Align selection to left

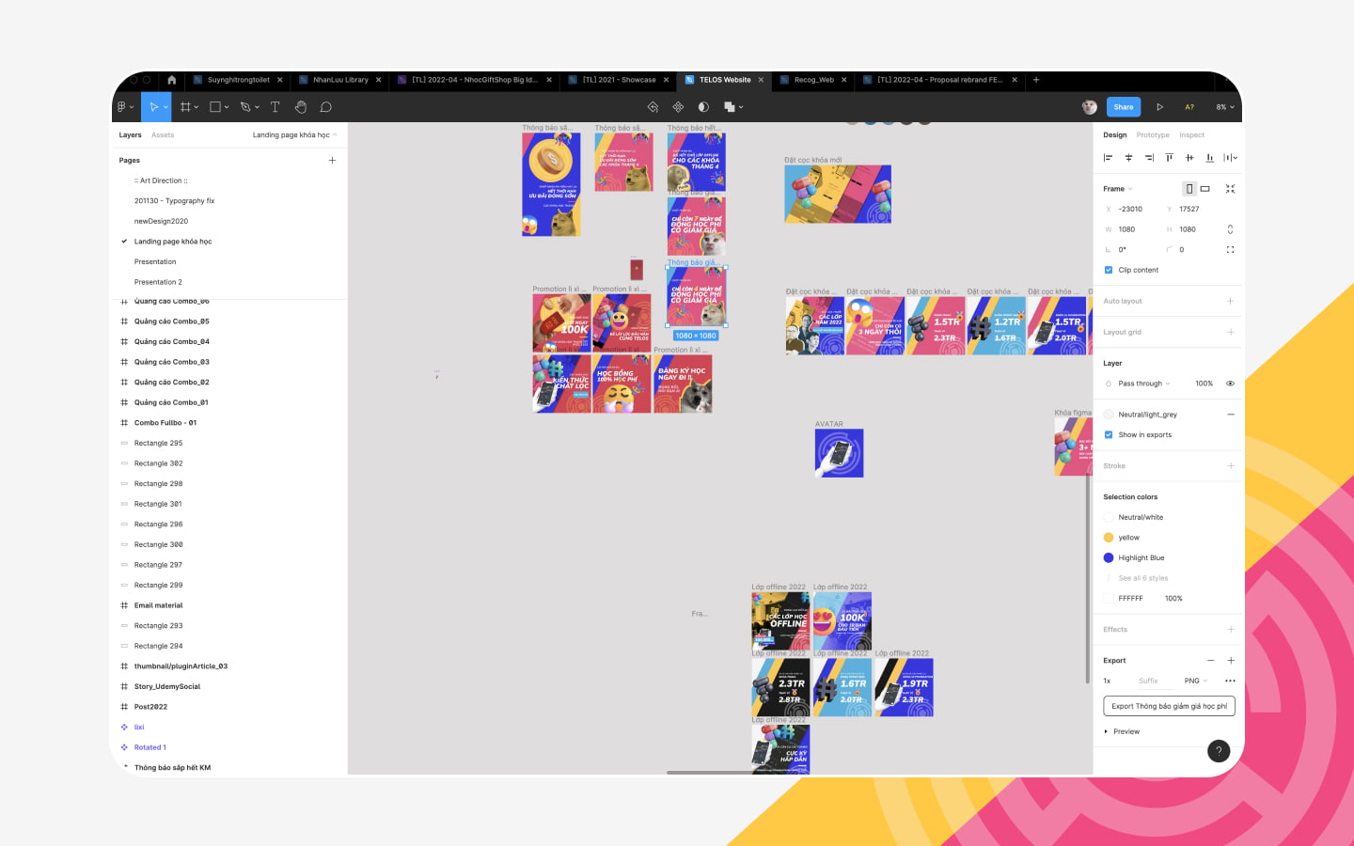click(x=1108, y=158)
